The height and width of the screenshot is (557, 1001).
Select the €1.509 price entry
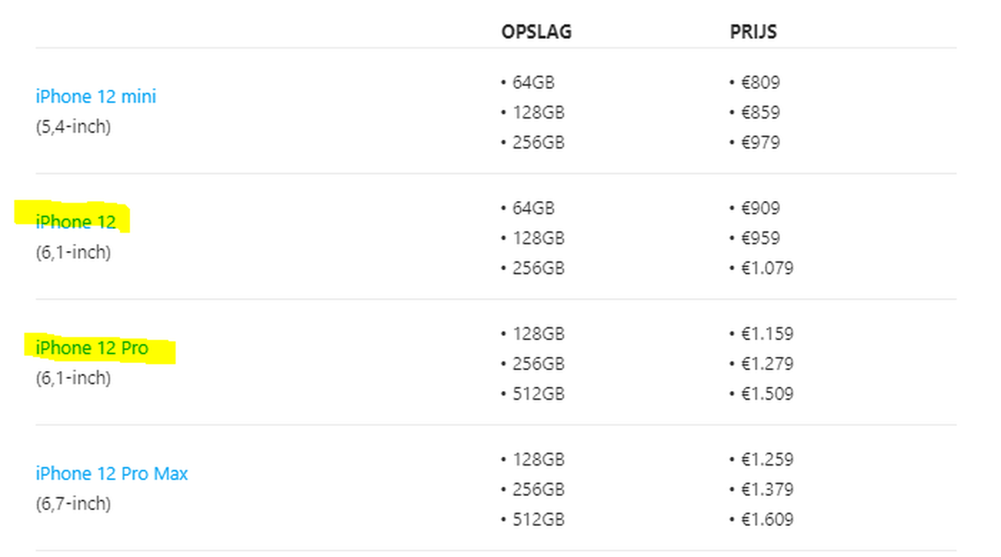click(767, 393)
